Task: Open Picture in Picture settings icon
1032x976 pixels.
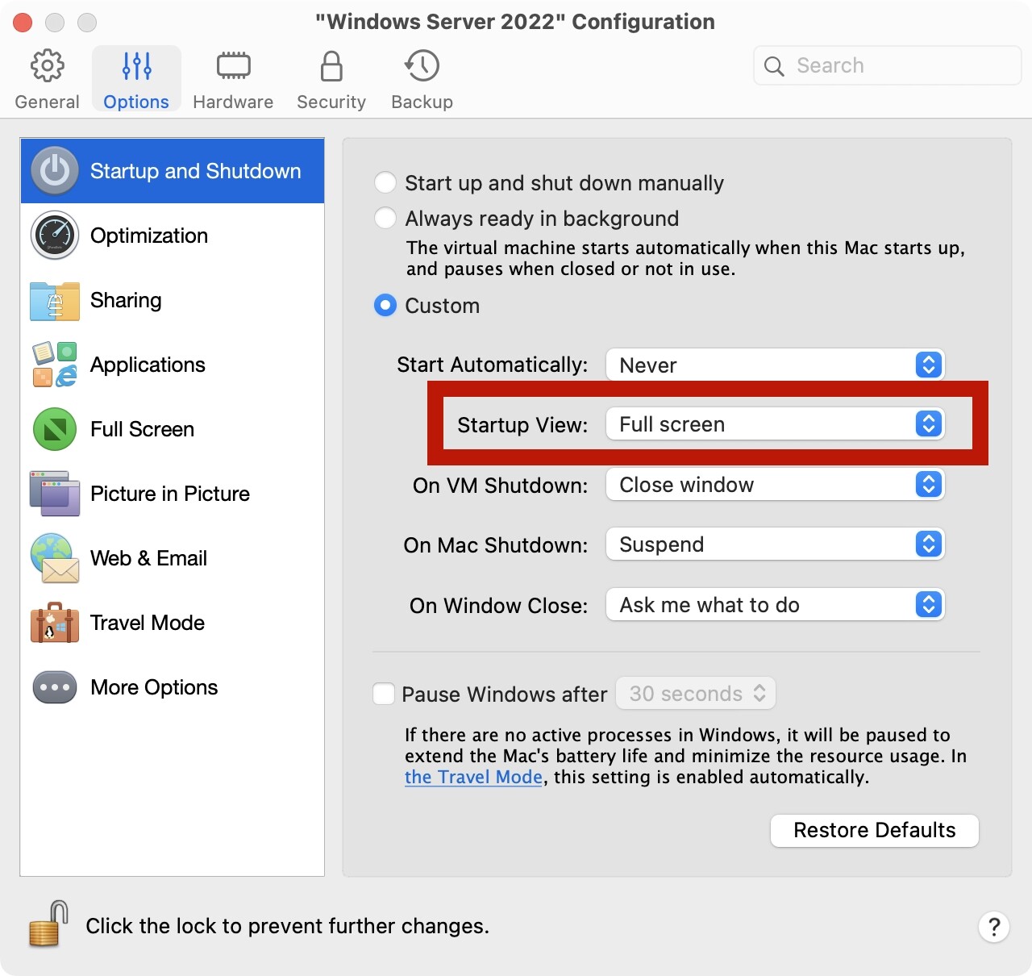Action: pos(55,494)
